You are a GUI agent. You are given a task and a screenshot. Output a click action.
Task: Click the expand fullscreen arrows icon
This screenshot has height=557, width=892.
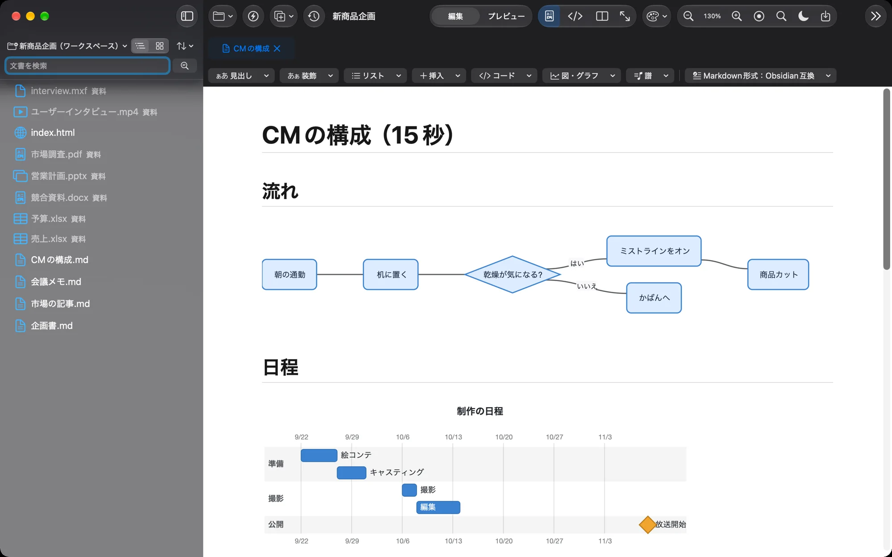tap(625, 16)
